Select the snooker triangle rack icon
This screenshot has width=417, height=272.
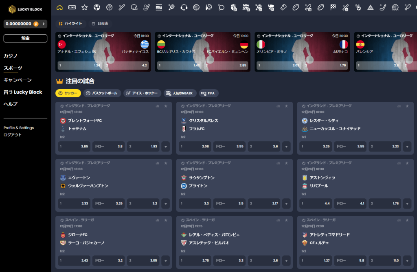pos(370,7)
